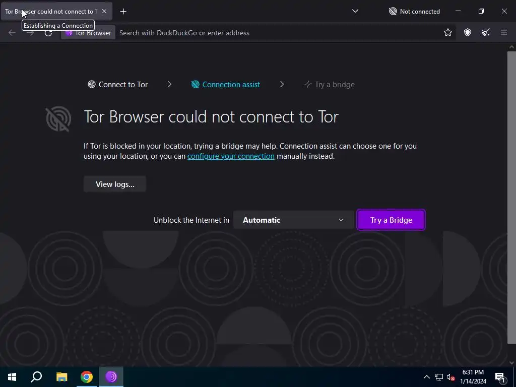Bookmark this page with star icon
The height and width of the screenshot is (387, 516).
447,32
